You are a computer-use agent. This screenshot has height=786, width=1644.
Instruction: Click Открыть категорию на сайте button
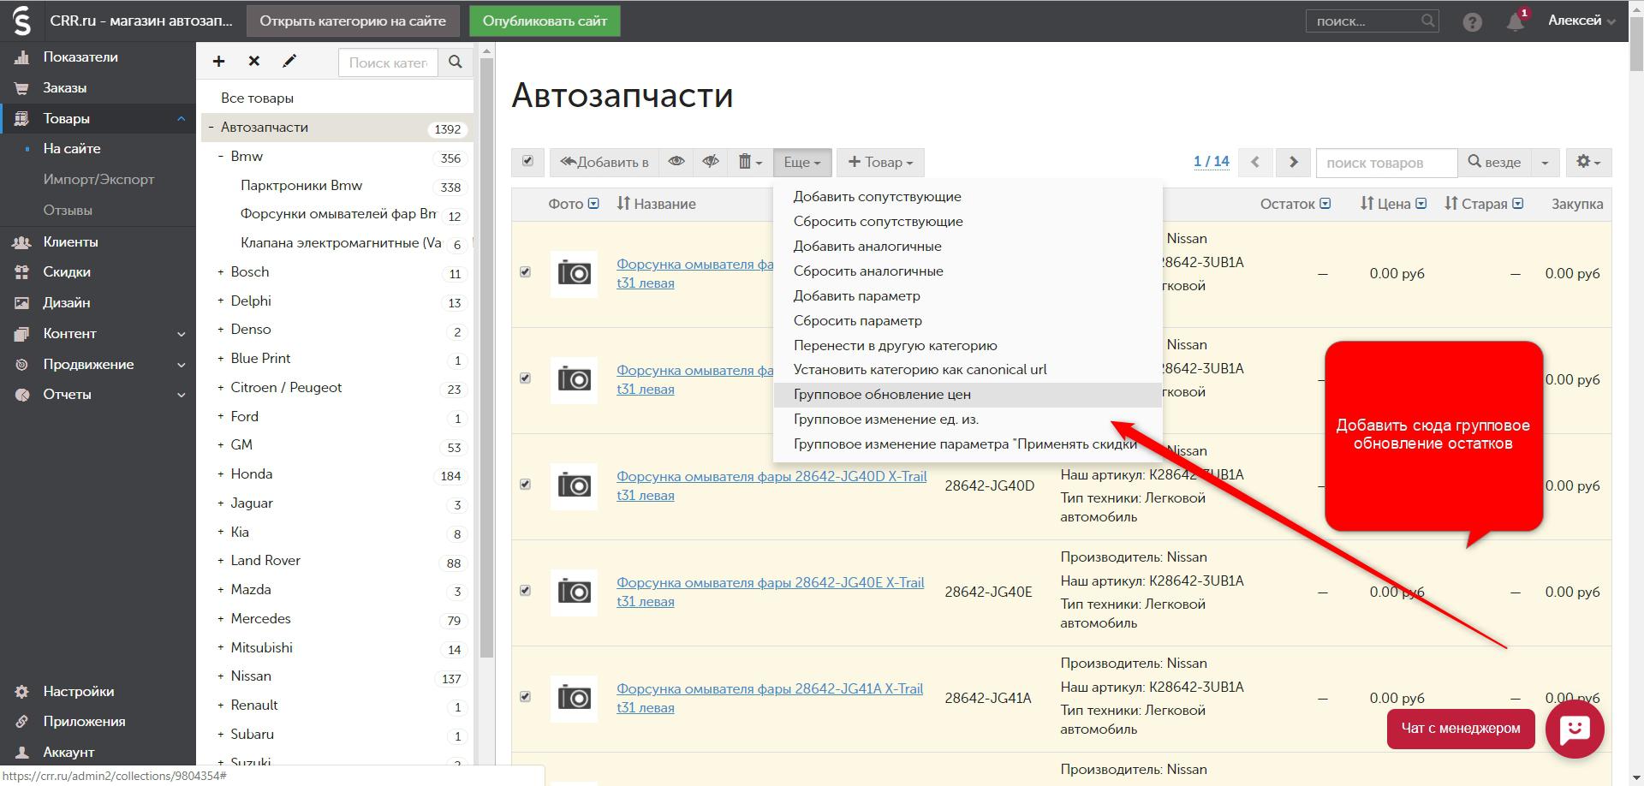coord(353,21)
